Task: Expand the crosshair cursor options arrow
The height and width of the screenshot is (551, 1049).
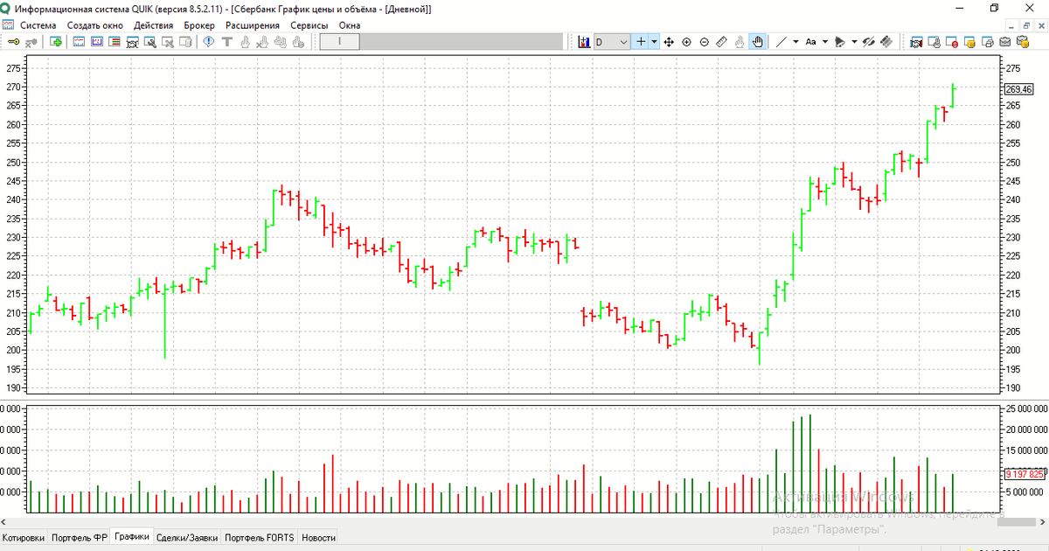Action: pyautogui.click(x=655, y=41)
